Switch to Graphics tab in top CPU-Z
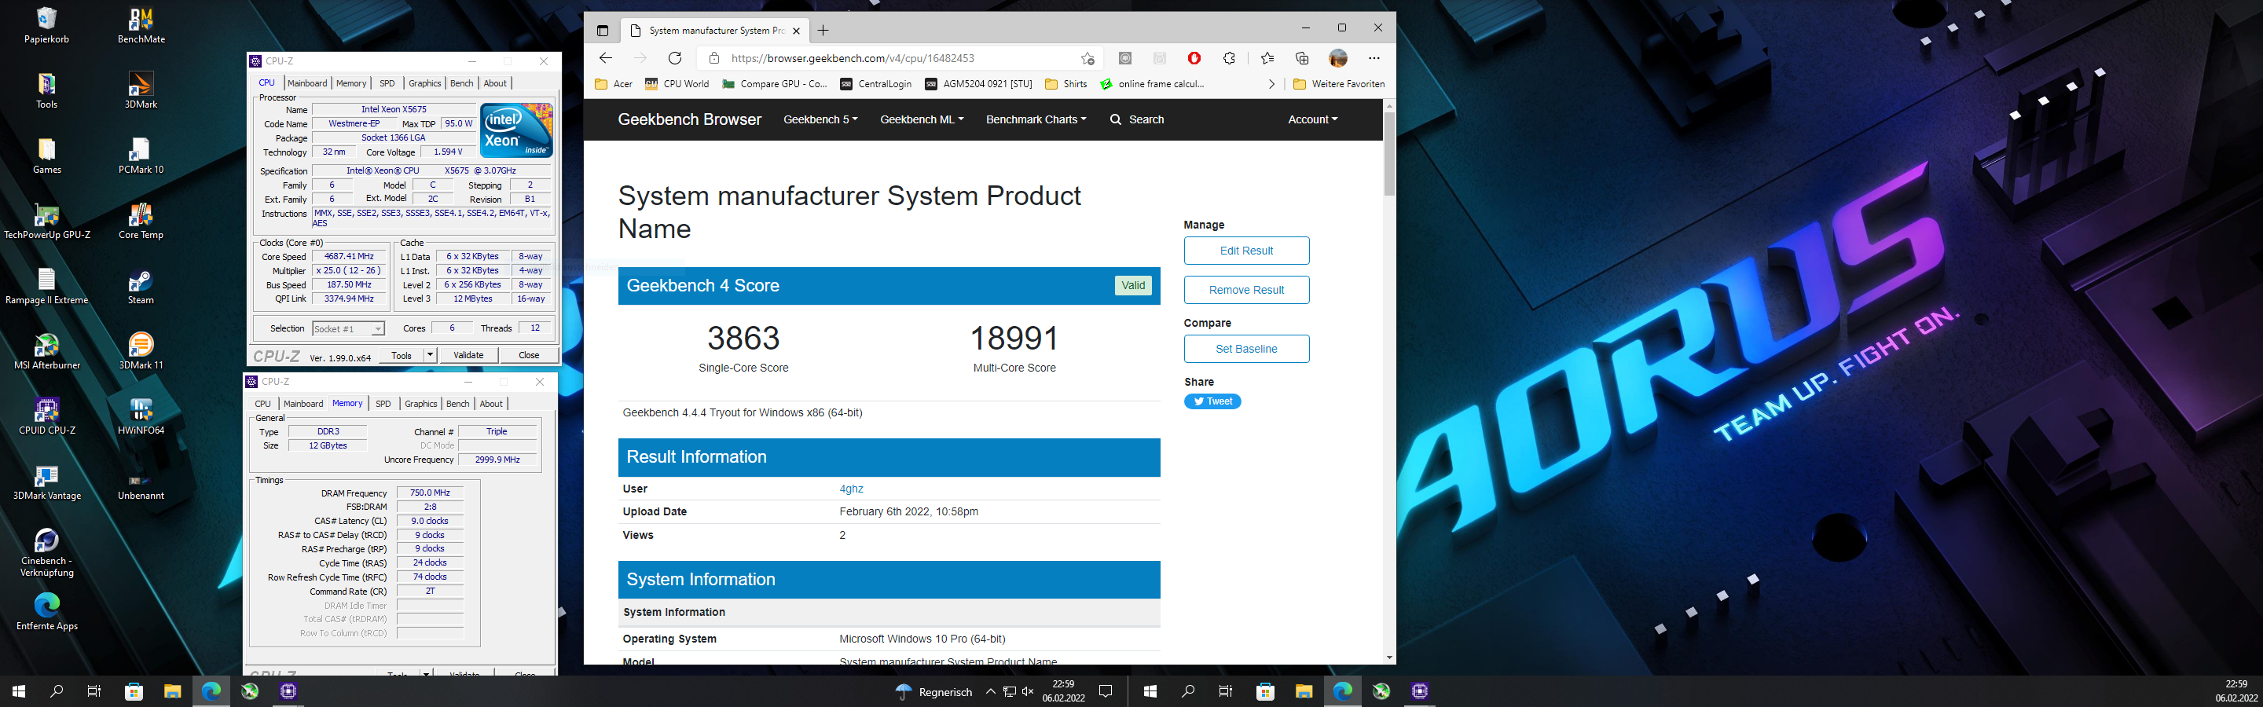This screenshot has width=2263, height=707. [424, 83]
